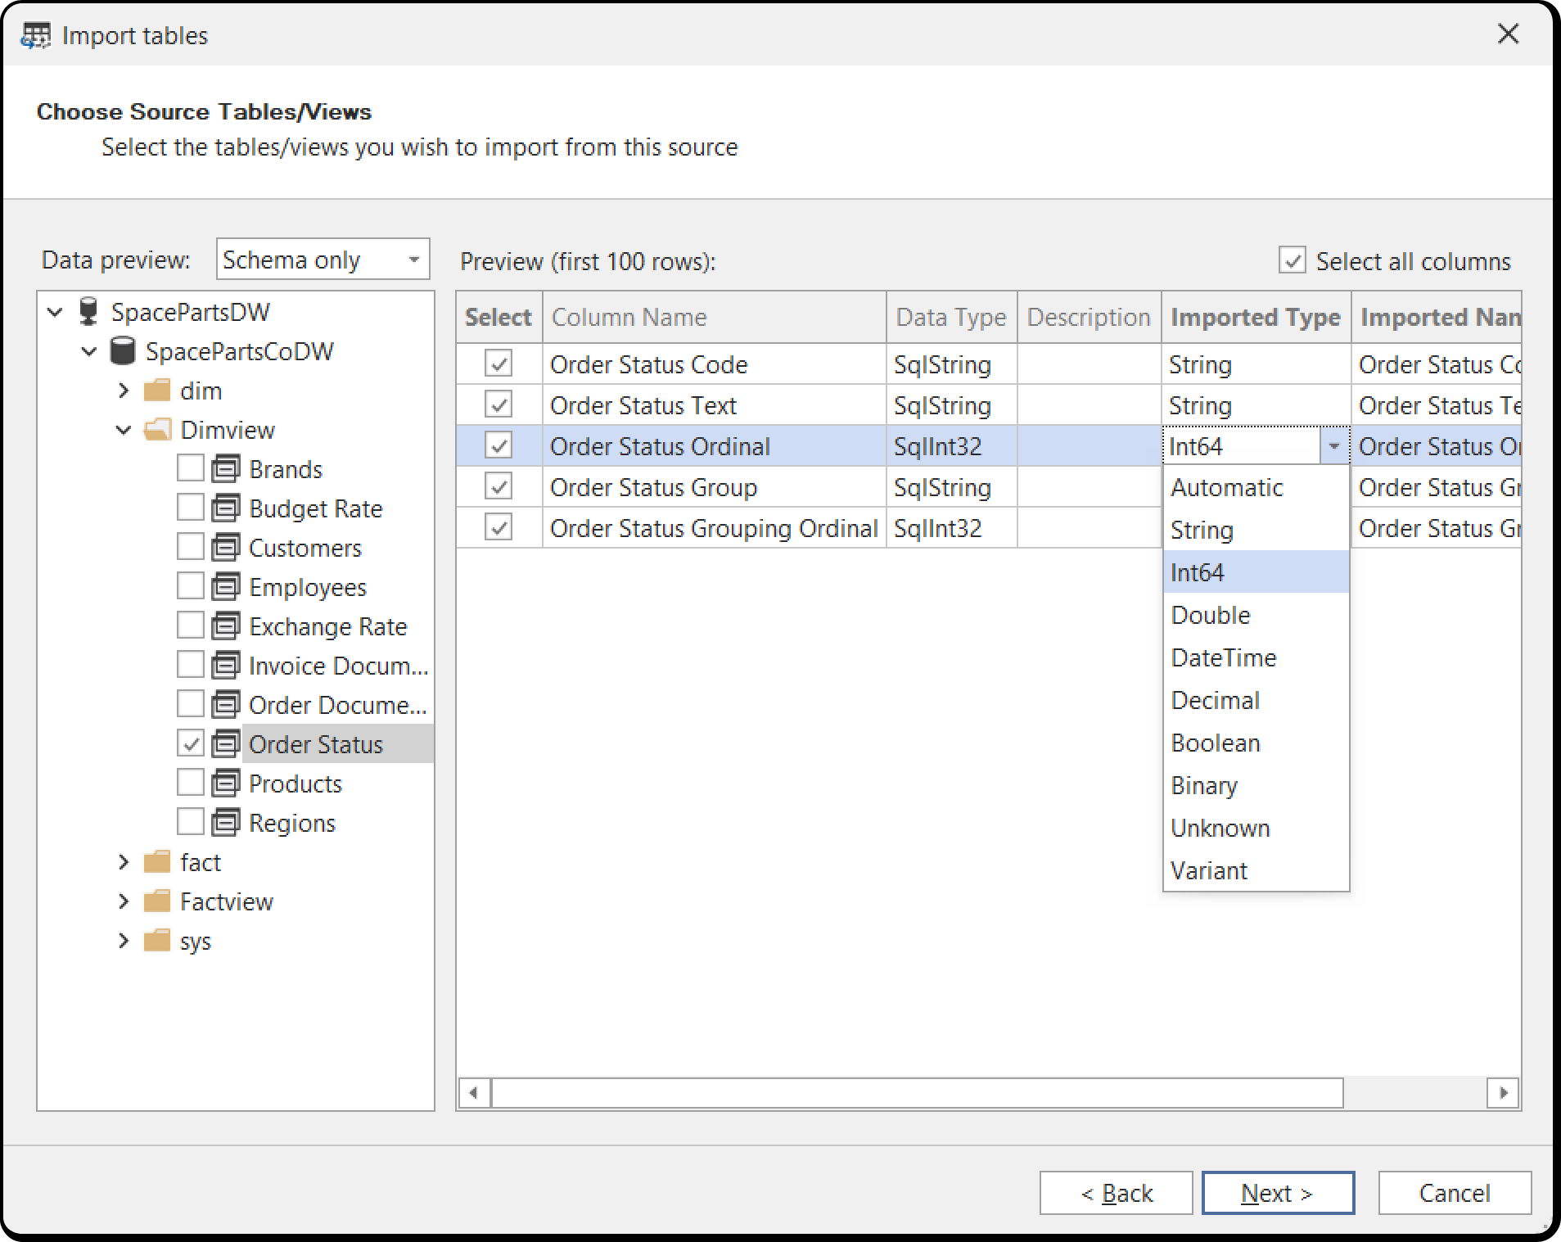Viewport: 1561px width, 1242px height.
Task: Select Unknown in the type list
Action: 1256,828
